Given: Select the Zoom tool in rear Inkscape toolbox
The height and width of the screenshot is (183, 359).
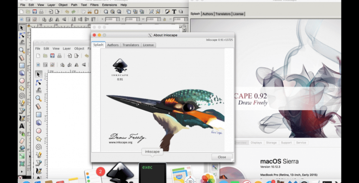Looking at the screenshot, I should [x=22, y=50].
